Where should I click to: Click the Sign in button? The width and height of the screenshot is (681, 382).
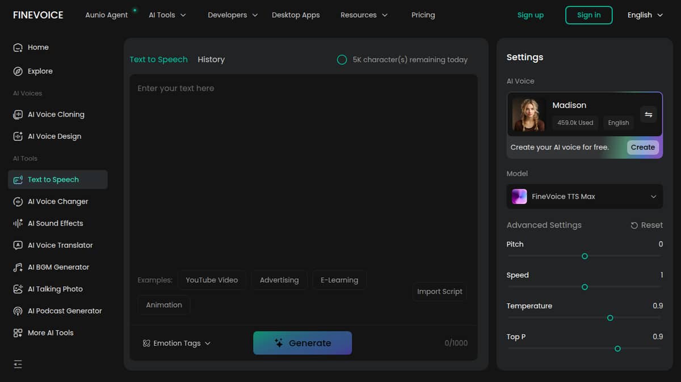coord(588,15)
